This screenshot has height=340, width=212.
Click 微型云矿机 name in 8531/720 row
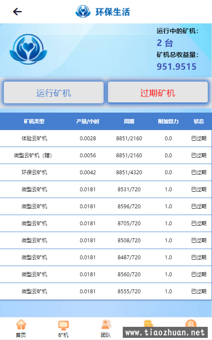coord(34,190)
